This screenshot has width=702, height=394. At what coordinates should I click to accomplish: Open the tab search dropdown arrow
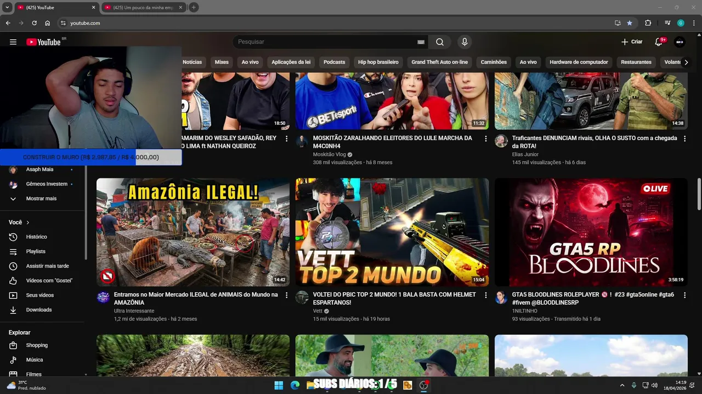[7, 8]
